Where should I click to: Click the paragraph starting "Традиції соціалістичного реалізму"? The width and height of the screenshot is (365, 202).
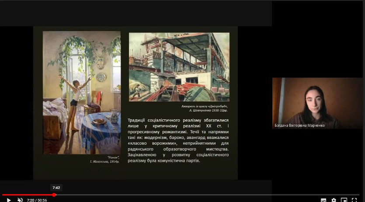(x=178, y=140)
